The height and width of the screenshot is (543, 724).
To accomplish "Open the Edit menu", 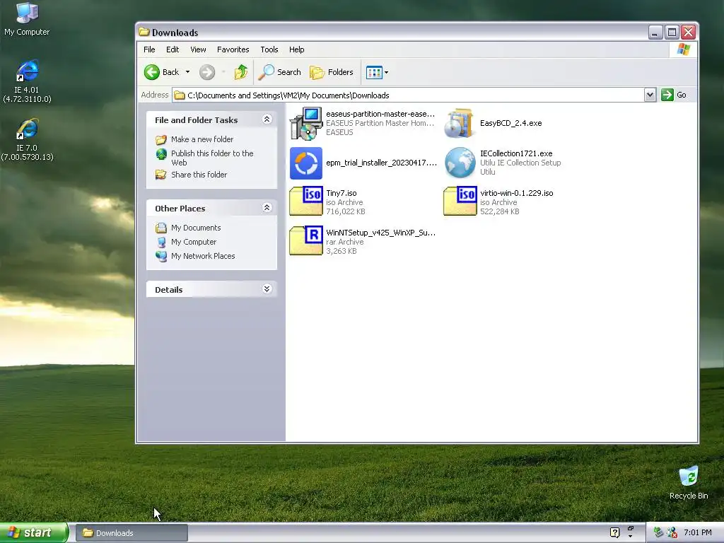I will (x=173, y=49).
